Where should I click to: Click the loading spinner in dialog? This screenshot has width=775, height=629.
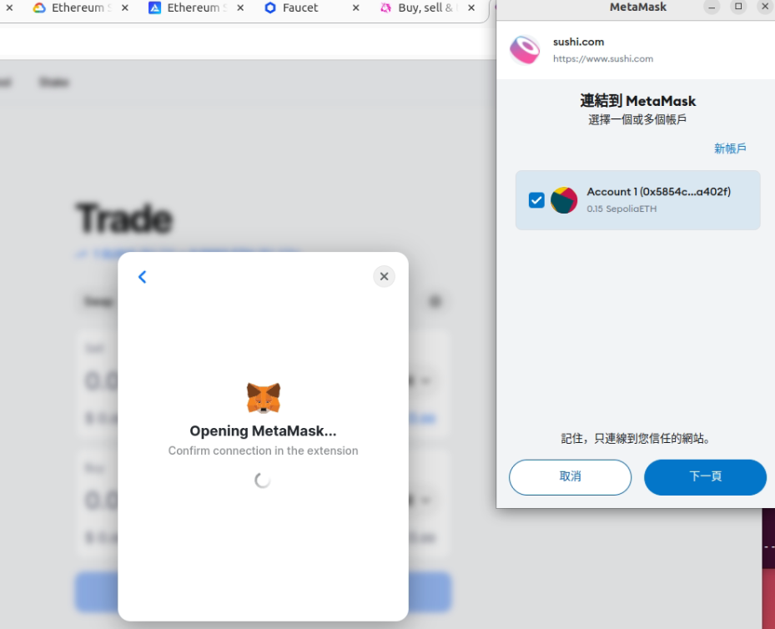coord(263,480)
